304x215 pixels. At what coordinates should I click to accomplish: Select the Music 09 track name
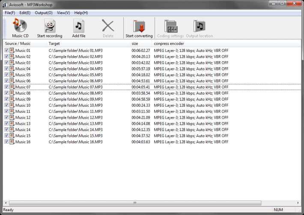23,99
